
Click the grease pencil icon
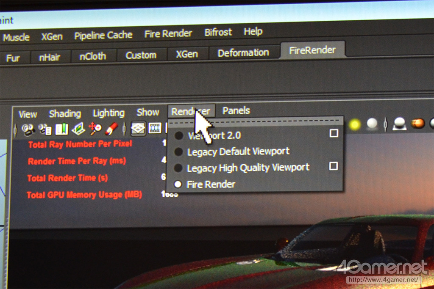point(111,128)
